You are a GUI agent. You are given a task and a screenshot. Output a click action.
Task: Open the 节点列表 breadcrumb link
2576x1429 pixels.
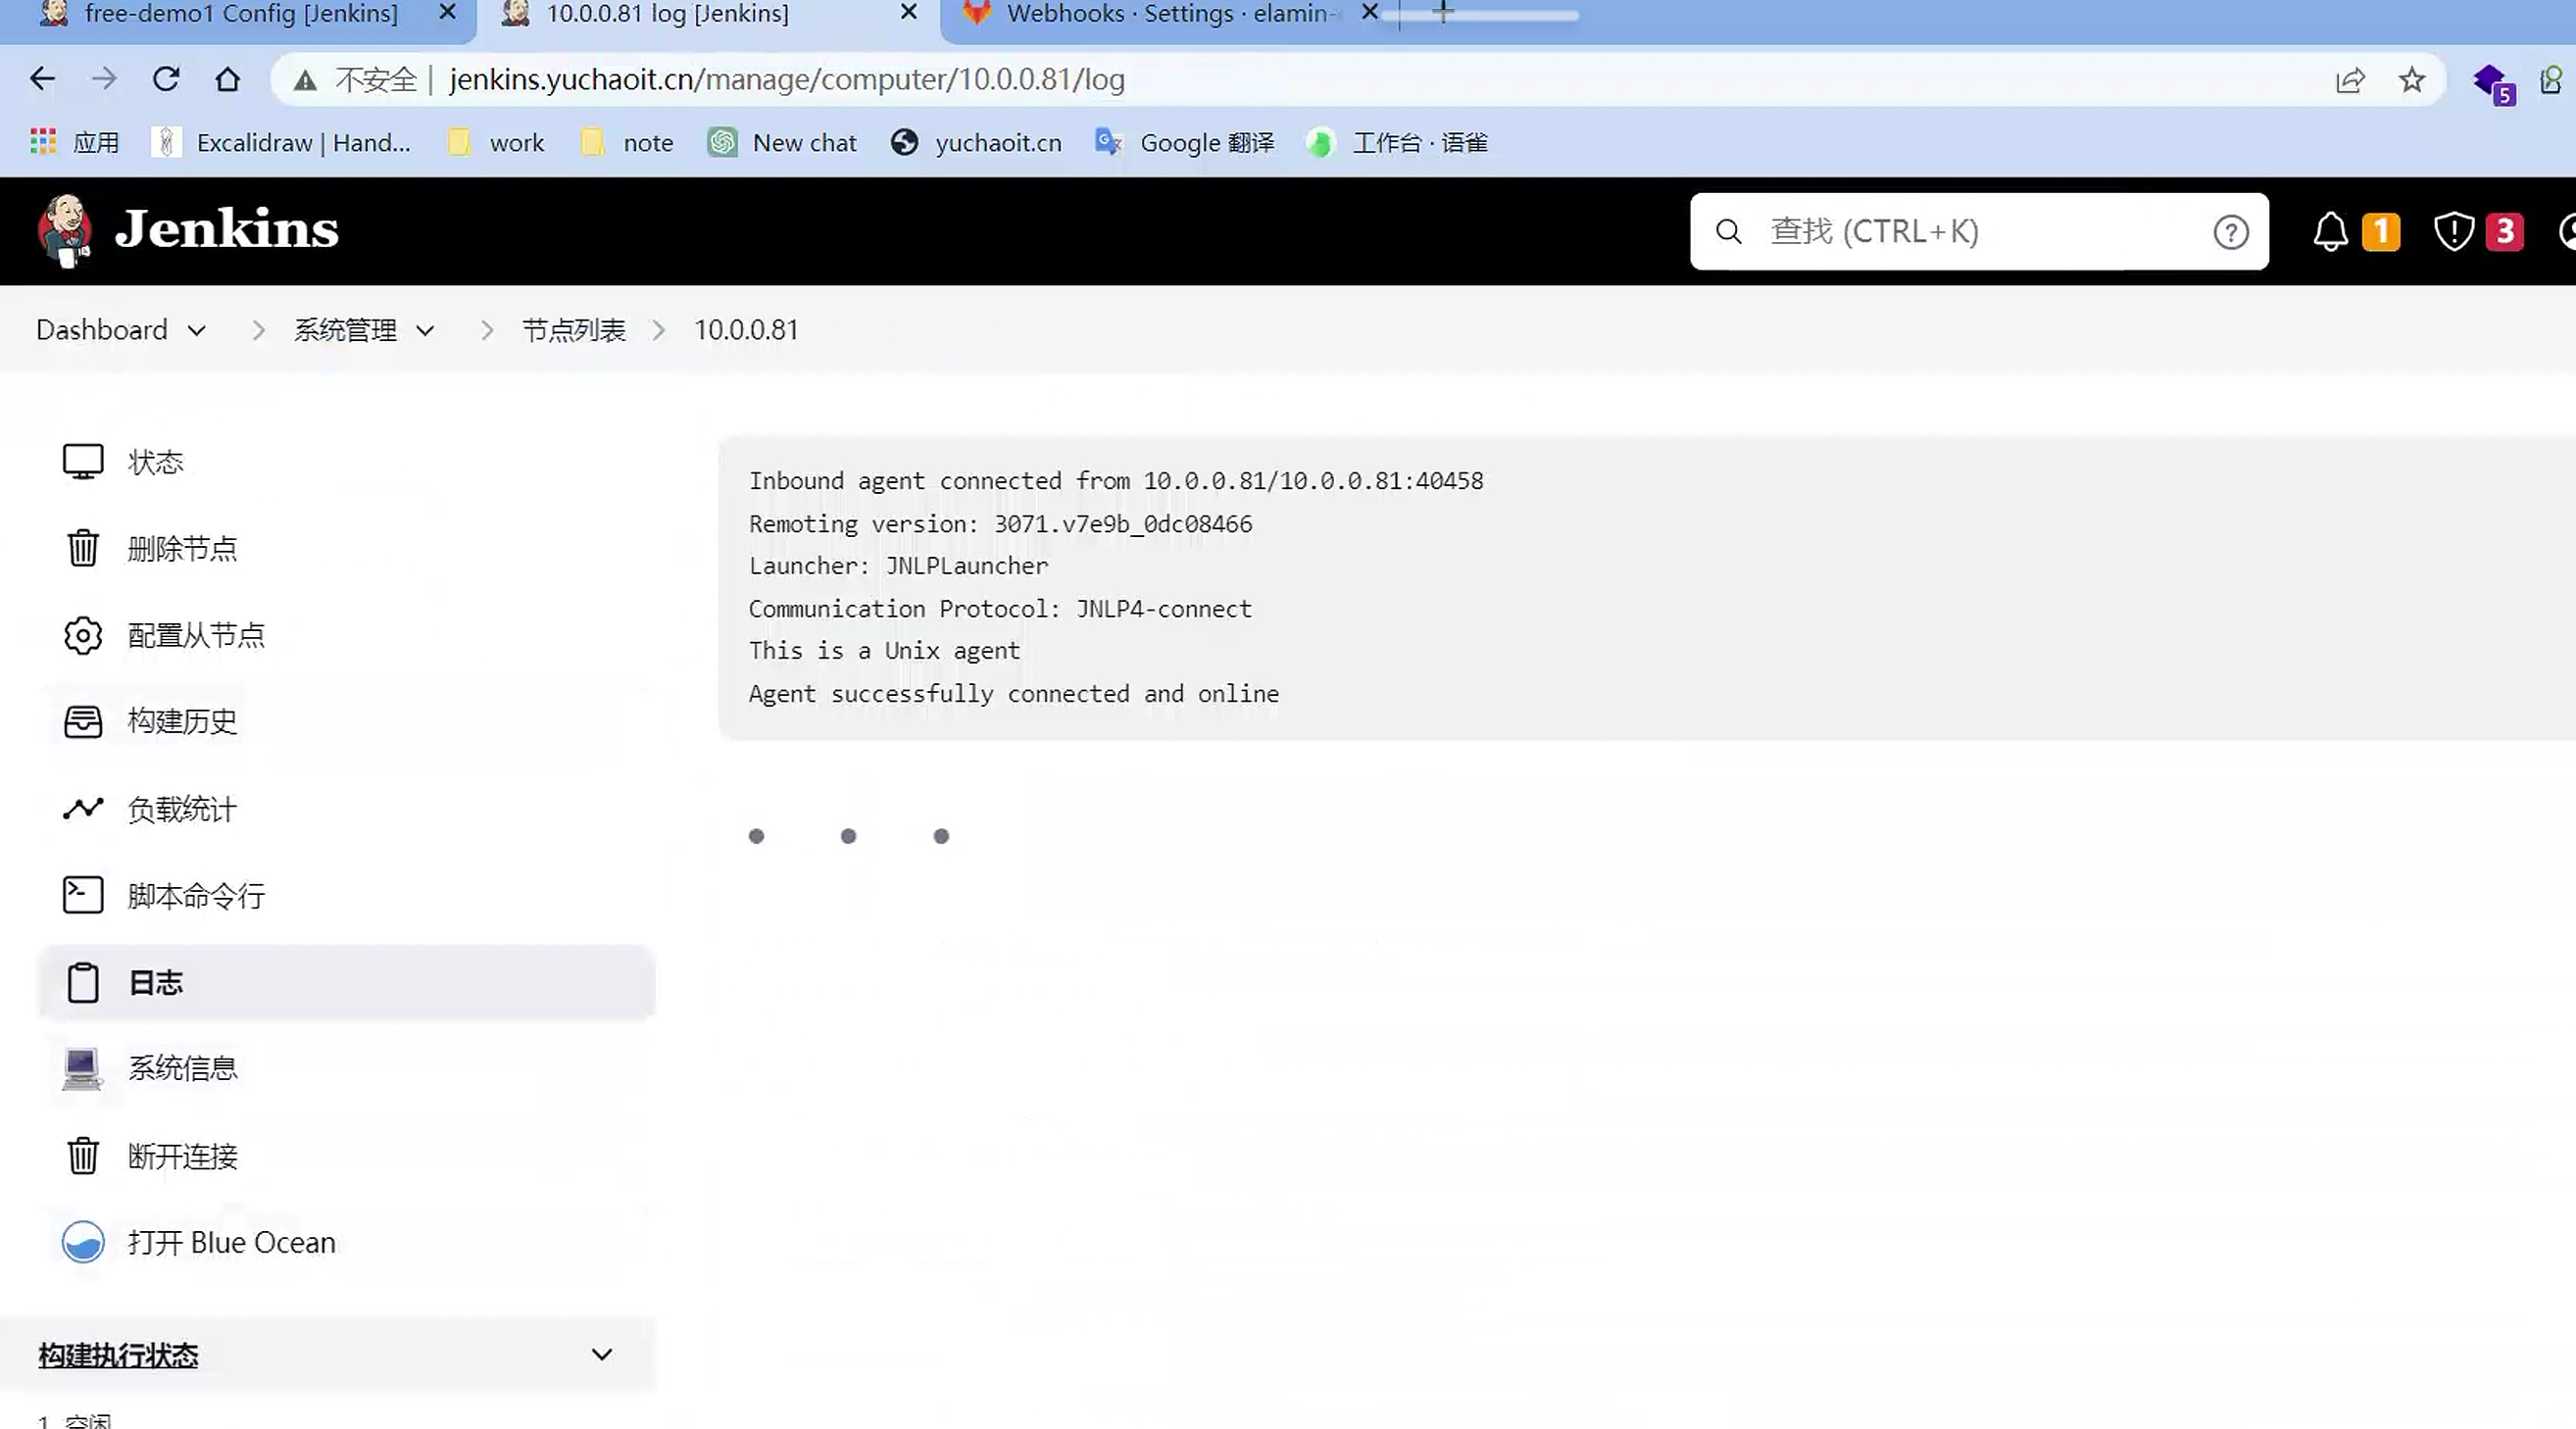pyautogui.click(x=573, y=330)
